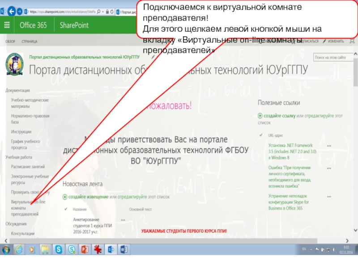Open ellipsis menu for .NET Framework link
This screenshot has height=268, width=358.
(329, 146)
